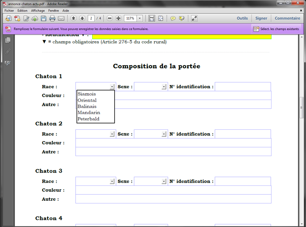Close the document with the menu bar X

tap(301, 11)
